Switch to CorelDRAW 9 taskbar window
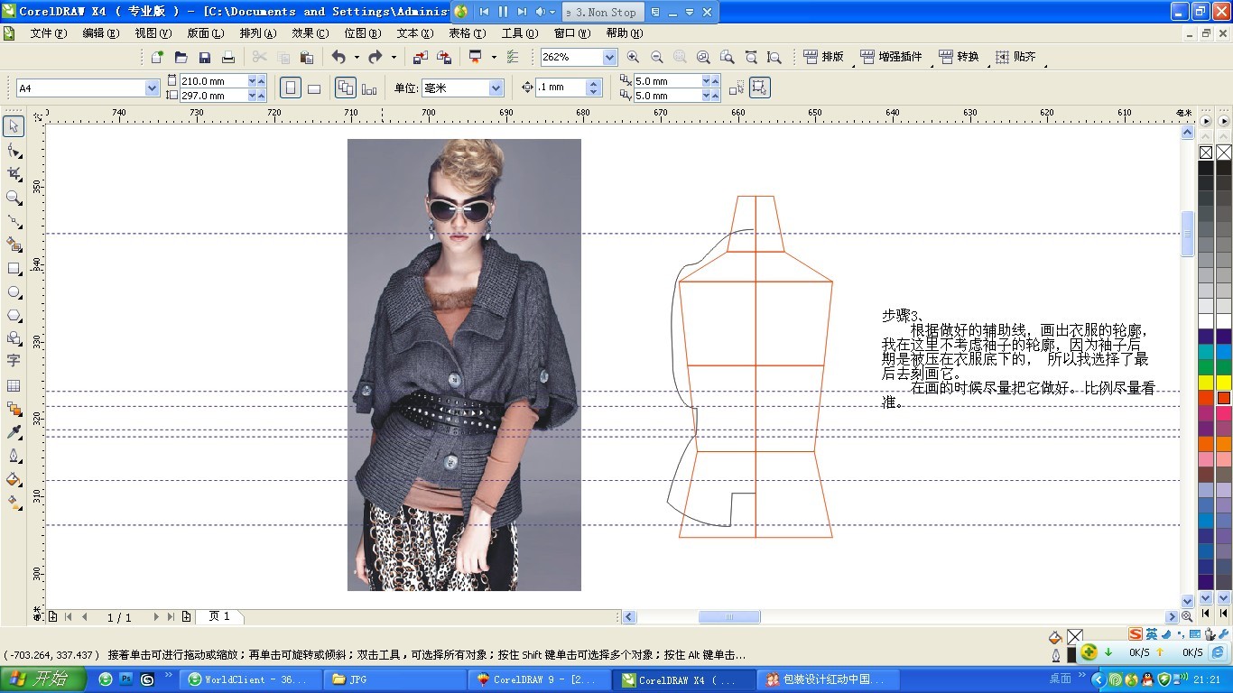Image resolution: width=1233 pixels, height=693 pixels. click(x=538, y=679)
